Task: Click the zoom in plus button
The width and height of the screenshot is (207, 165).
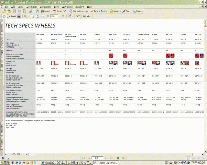Action: coord(62,16)
